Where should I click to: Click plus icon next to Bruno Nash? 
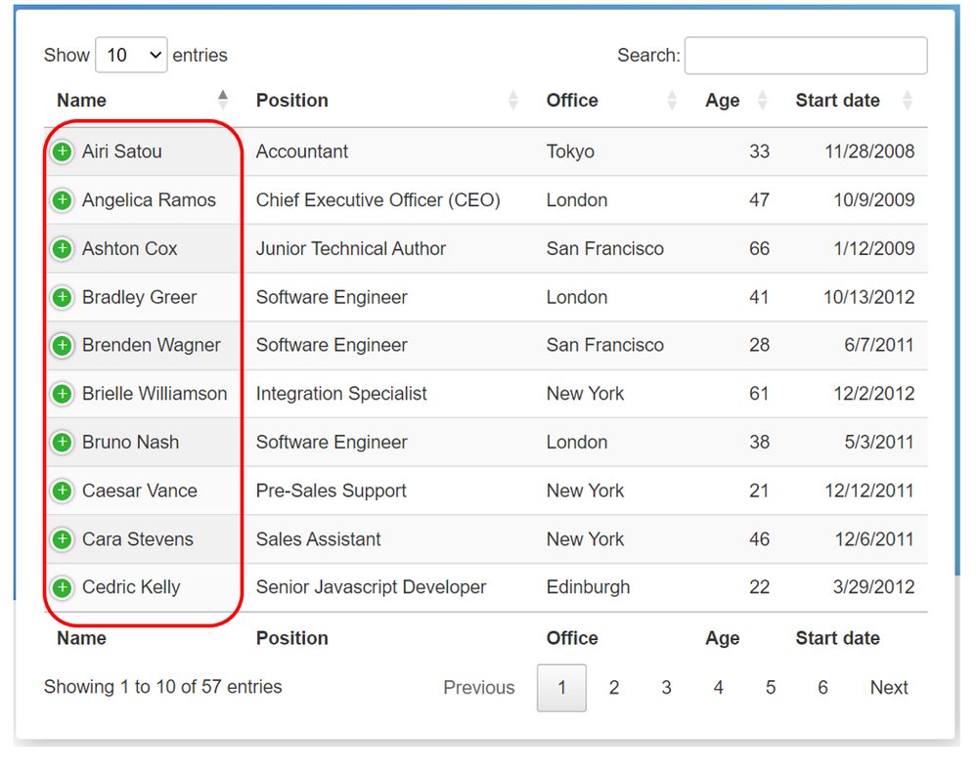tap(62, 442)
